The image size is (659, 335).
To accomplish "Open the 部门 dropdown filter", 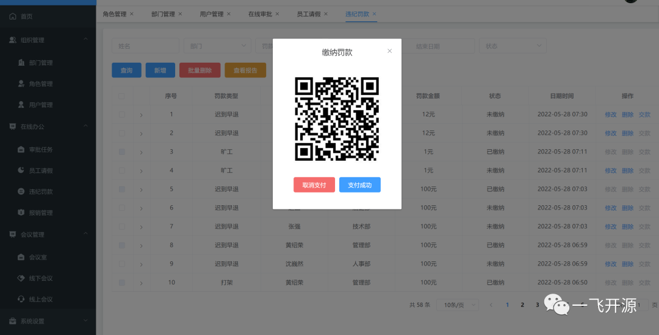I will tap(217, 46).
